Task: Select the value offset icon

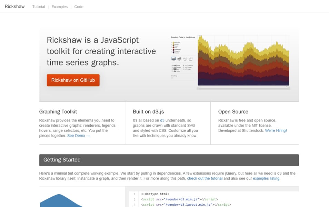Action: point(172,71)
